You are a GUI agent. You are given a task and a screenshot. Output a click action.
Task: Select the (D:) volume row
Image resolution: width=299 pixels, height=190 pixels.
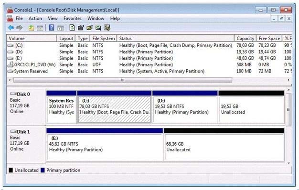pyautogui.click(x=149, y=52)
